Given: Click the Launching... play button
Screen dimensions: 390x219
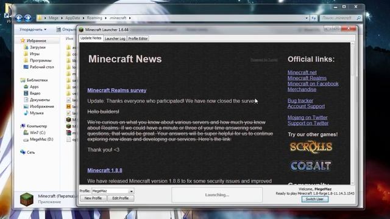Looking at the screenshot, I should coord(217,195).
